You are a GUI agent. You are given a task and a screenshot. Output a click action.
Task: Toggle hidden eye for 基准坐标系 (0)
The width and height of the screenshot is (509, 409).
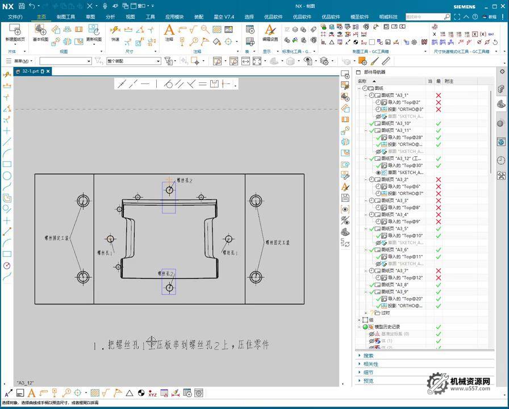(372, 334)
